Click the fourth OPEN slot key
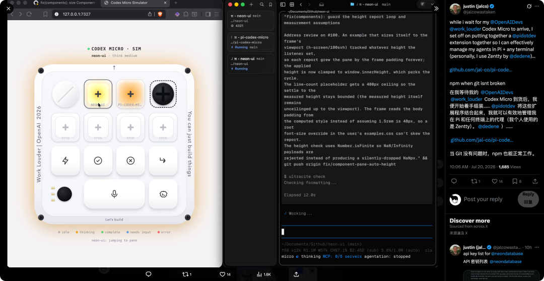The image size is (544, 281). click(x=163, y=127)
